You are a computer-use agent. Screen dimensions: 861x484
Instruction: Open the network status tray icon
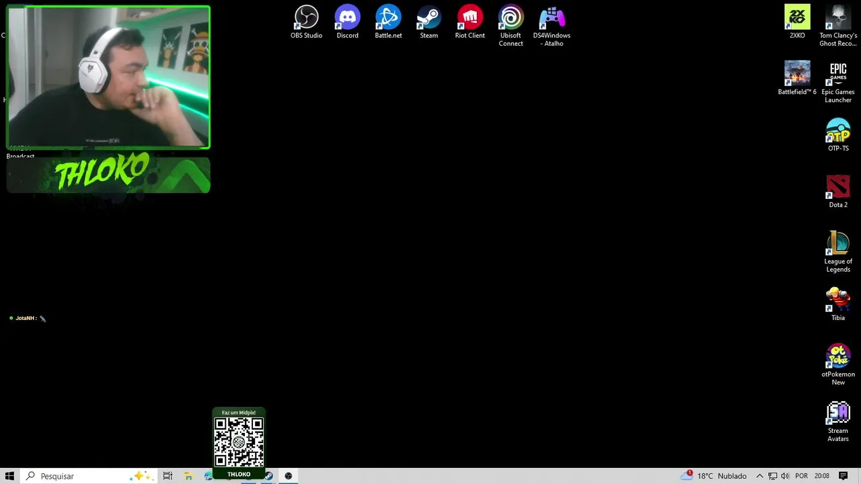click(772, 476)
